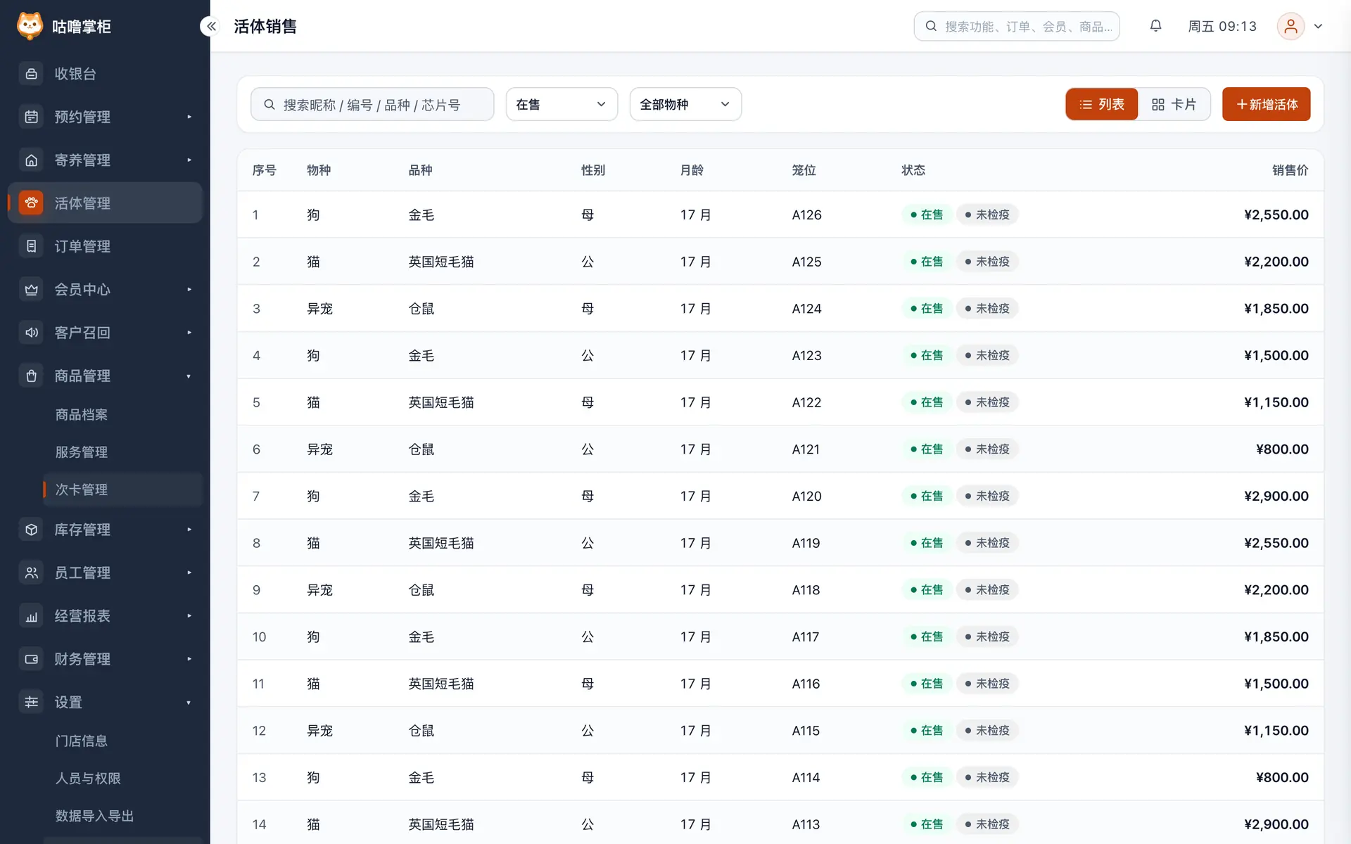Click the 库存管理 box icon
The height and width of the screenshot is (844, 1351).
click(31, 530)
